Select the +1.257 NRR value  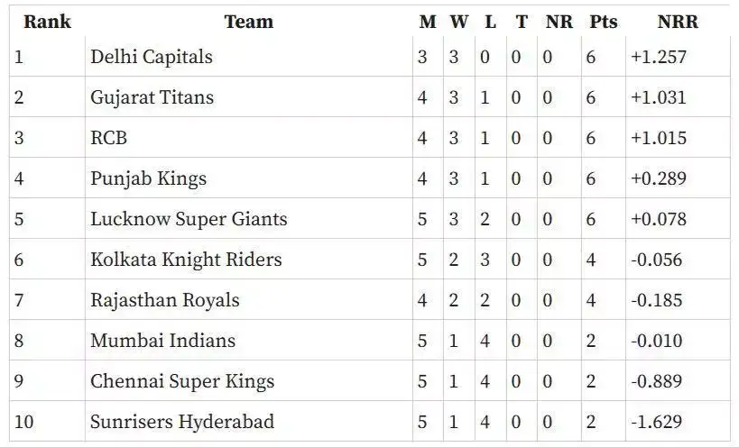659,57
